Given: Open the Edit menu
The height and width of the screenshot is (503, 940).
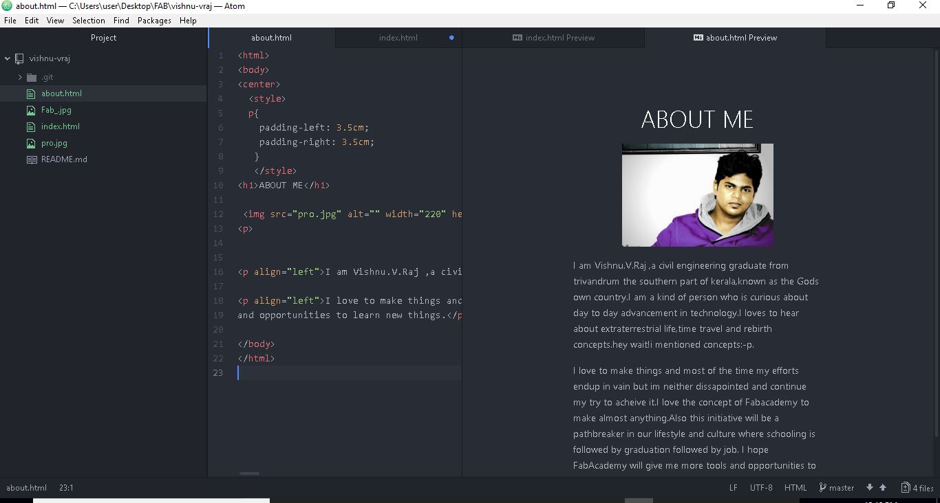Looking at the screenshot, I should point(32,21).
